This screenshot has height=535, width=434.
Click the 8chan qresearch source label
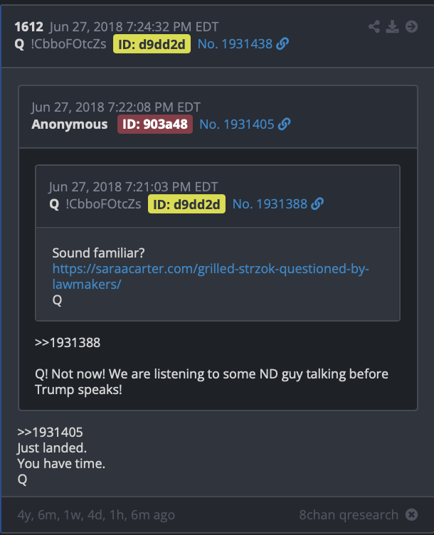coord(349,514)
